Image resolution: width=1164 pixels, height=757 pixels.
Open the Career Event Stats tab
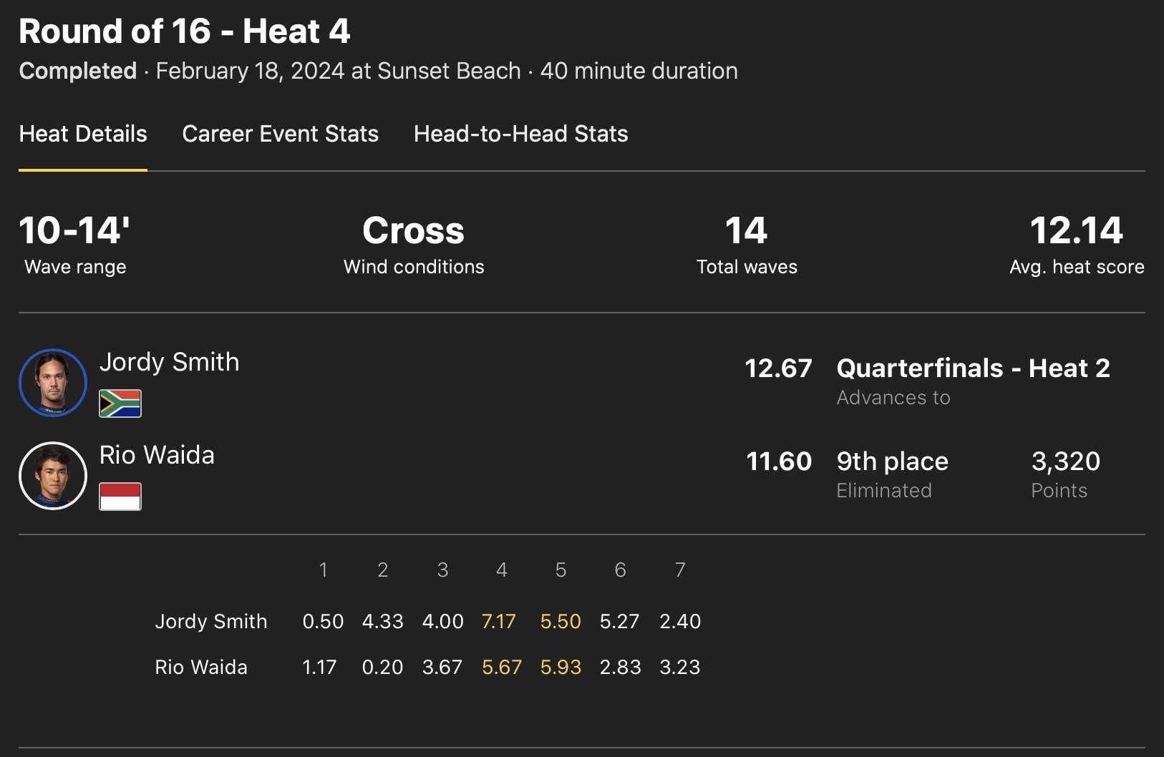point(280,134)
